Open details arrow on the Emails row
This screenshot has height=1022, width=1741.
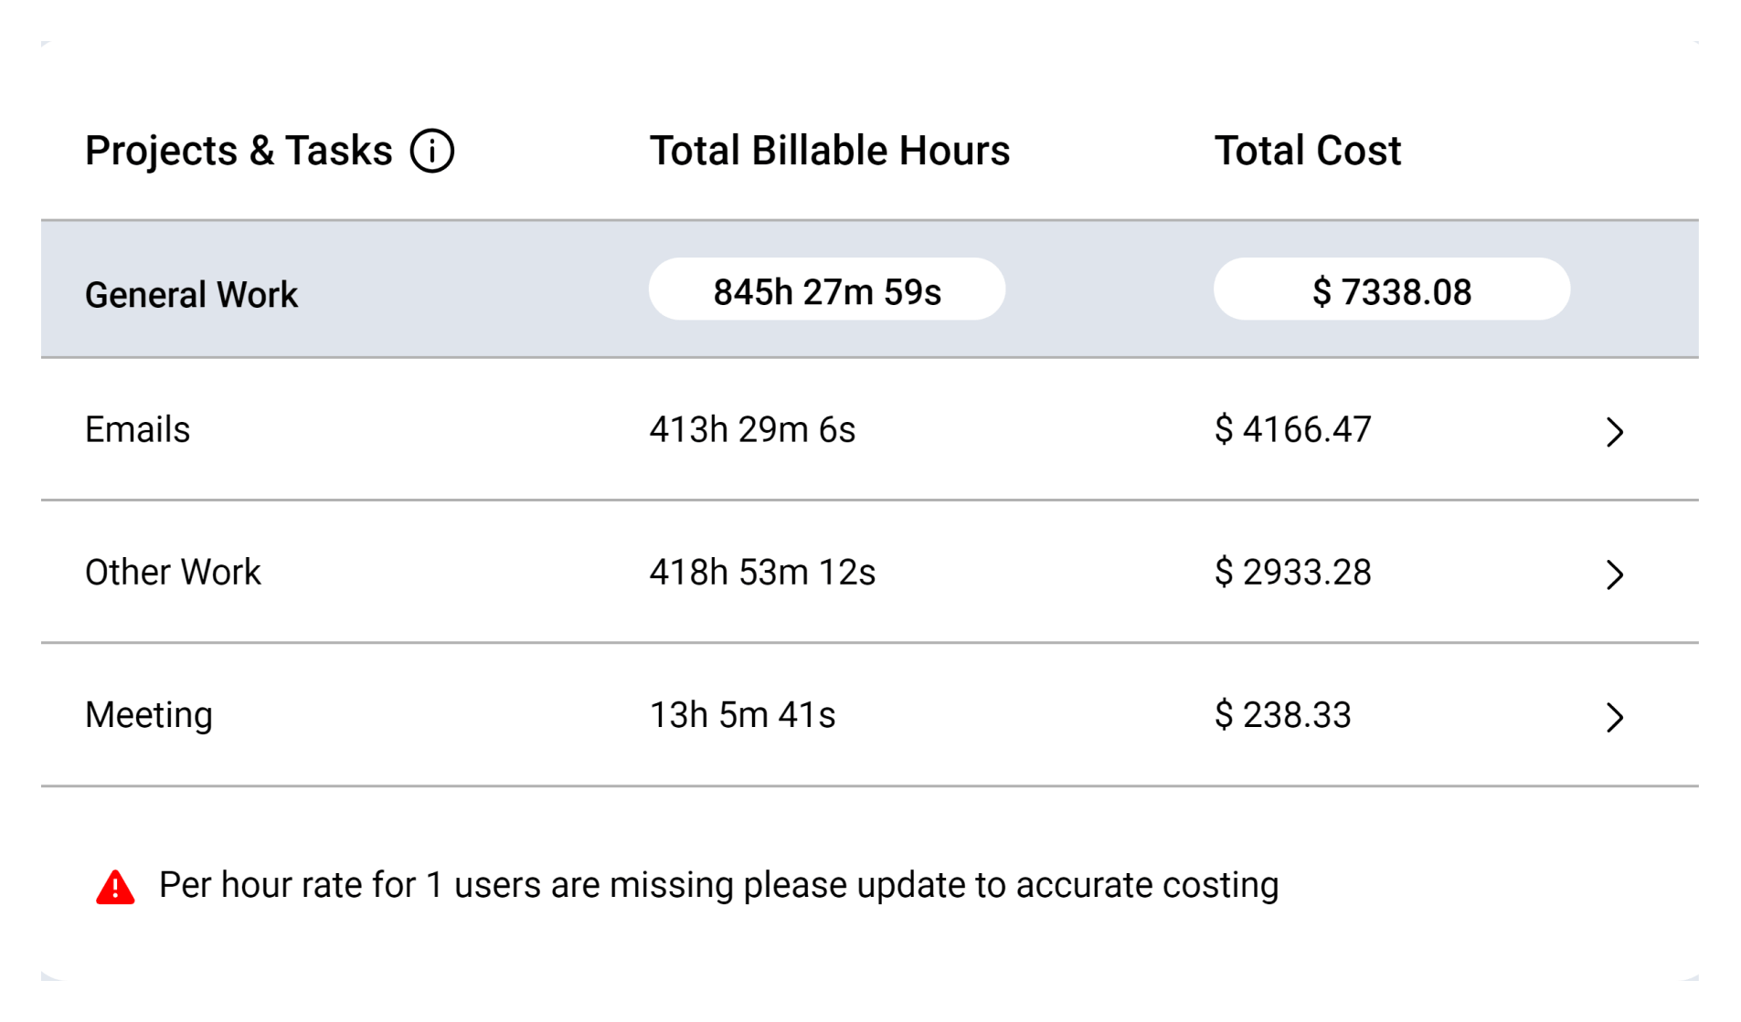coord(1616,431)
